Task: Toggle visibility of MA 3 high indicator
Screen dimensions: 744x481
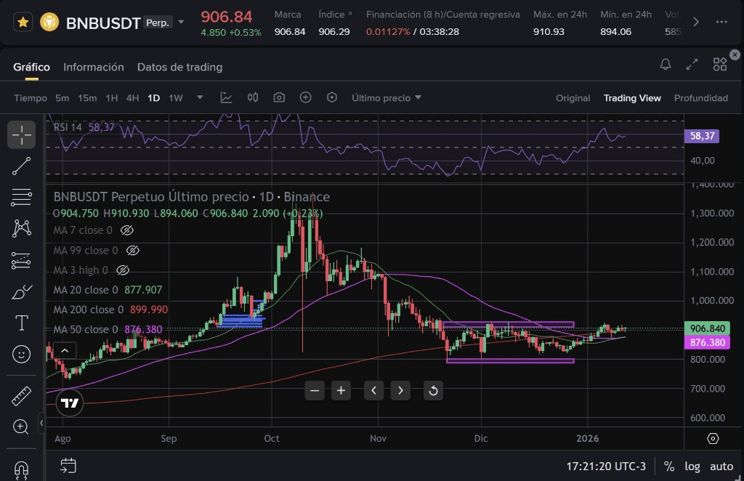Action: pyautogui.click(x=123, y=270)
